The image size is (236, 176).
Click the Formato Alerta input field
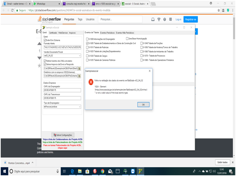(62, 47)
